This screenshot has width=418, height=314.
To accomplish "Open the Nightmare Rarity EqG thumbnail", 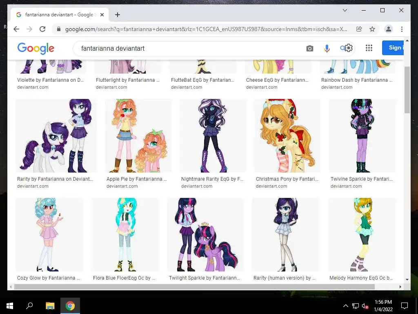I will tap(213, 136).
